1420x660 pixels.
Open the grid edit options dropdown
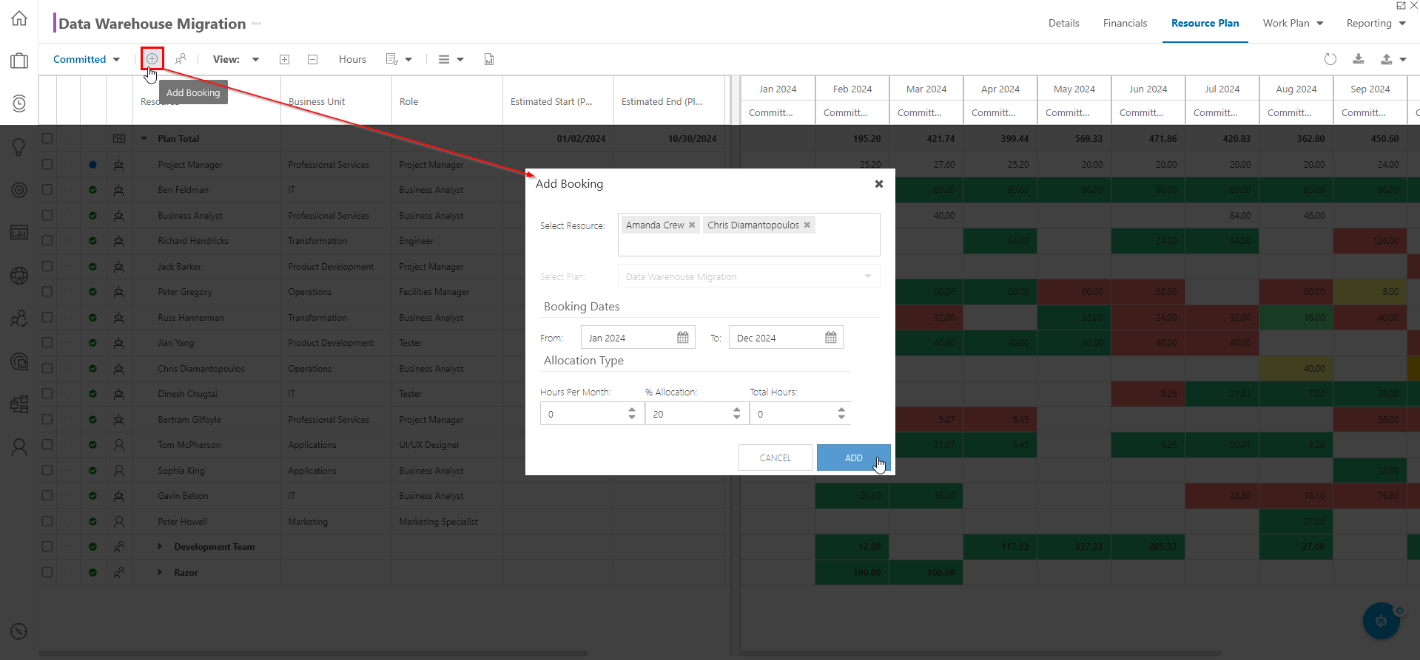pos(399,59)
